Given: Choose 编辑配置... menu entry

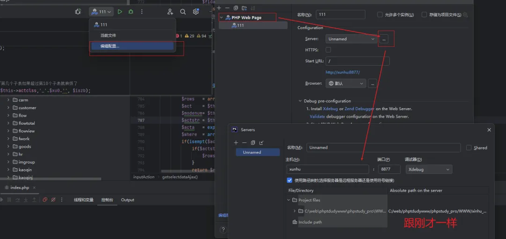Looking at the screenshot, I should [132, 46].
